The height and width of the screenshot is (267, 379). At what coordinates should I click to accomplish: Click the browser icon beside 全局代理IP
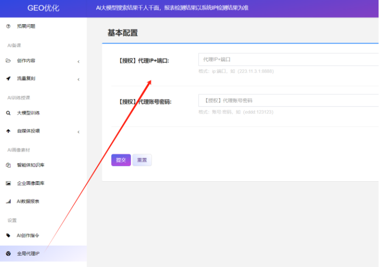tap(8, 253)
